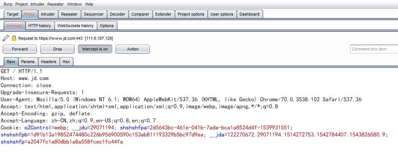Click the 'Connection: close' header line
398x157 pixels.
pos(26,85)
